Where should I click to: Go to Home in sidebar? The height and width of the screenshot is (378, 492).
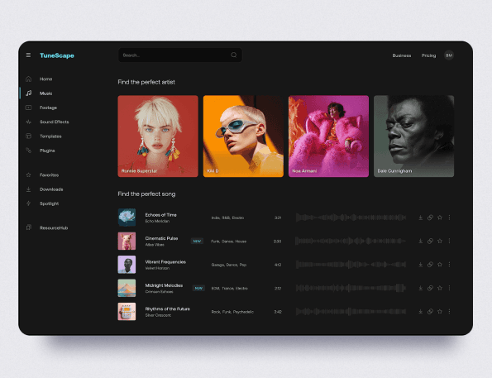[x=45, y=79]
